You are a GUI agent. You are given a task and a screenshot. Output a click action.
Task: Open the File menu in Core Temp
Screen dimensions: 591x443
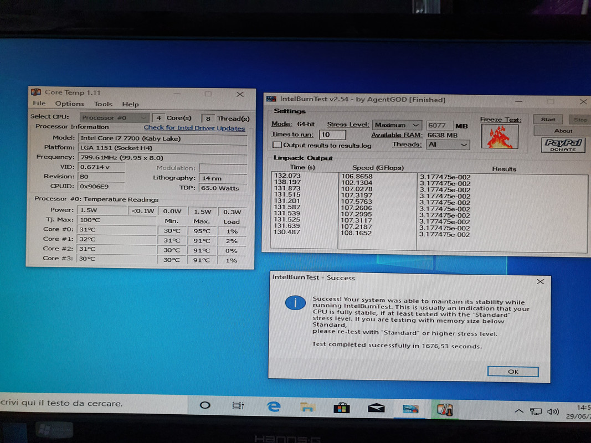pyautogui.click(x=39, y=103)
